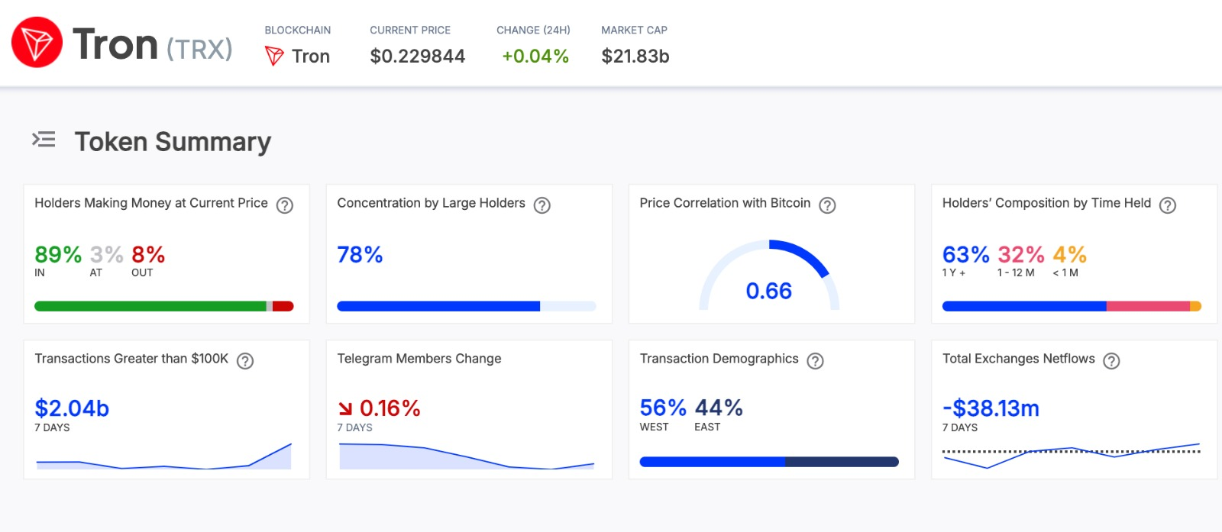Viewport: 1222px width, 532px height.
Task: Click the Concentration by Large Holders title
Action: [431, 203]
